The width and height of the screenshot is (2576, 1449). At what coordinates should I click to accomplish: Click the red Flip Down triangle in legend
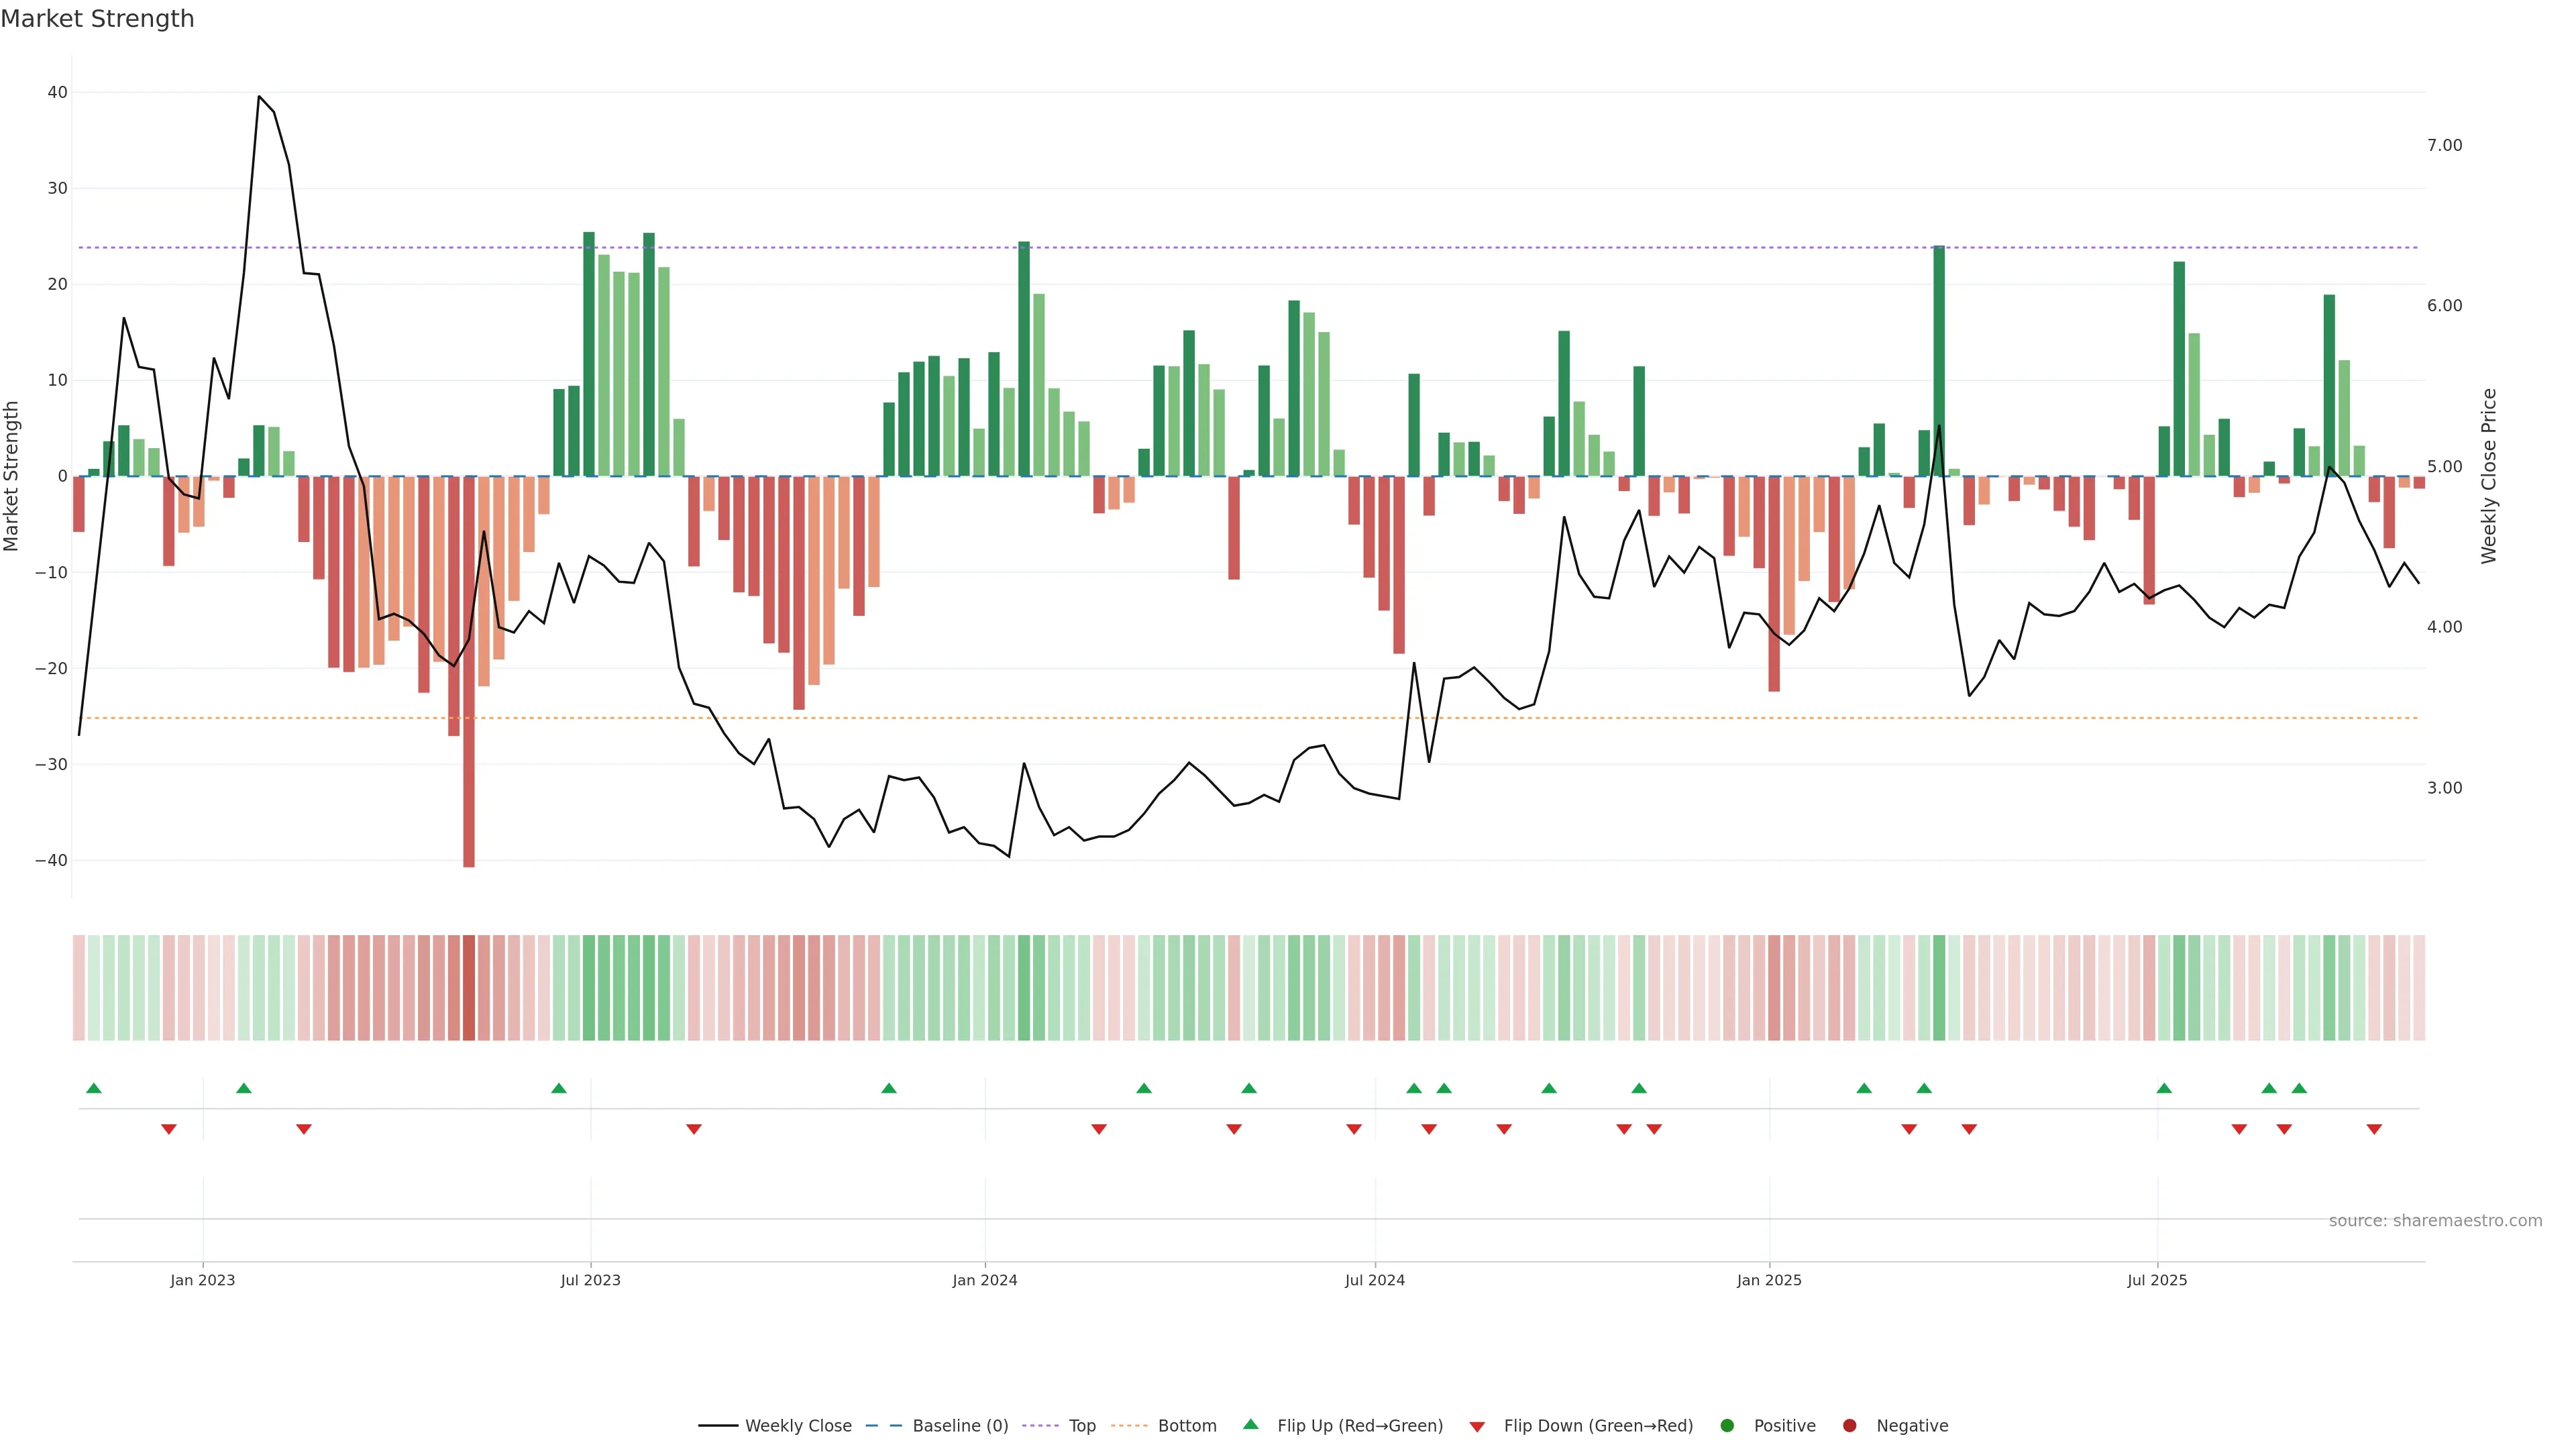click(x=1477, y=1426)
